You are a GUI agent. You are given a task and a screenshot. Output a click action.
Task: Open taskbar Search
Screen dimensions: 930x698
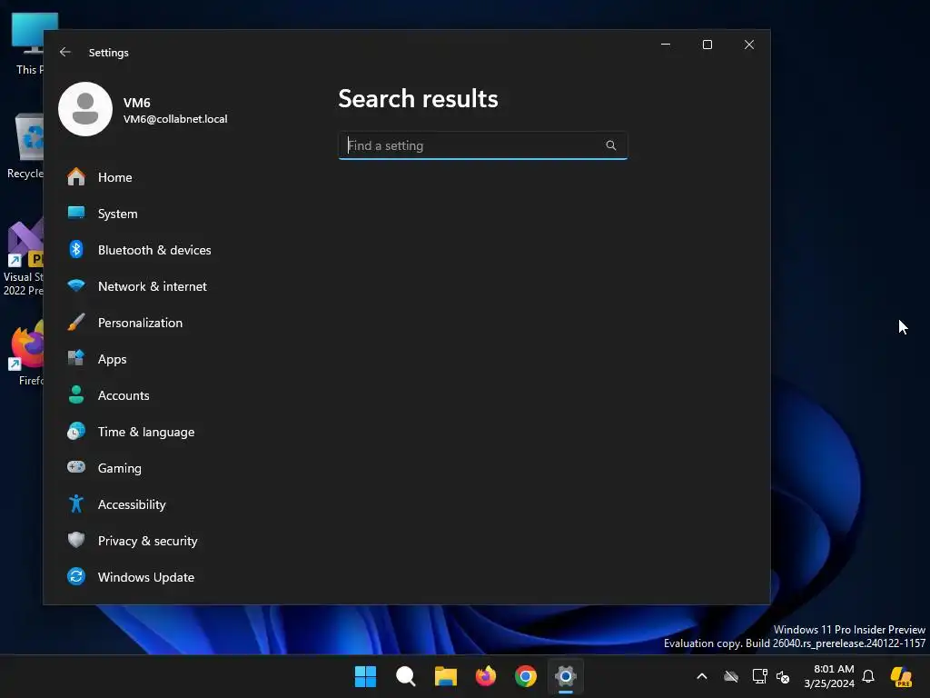pyautogui.click(x=406, y=676)
